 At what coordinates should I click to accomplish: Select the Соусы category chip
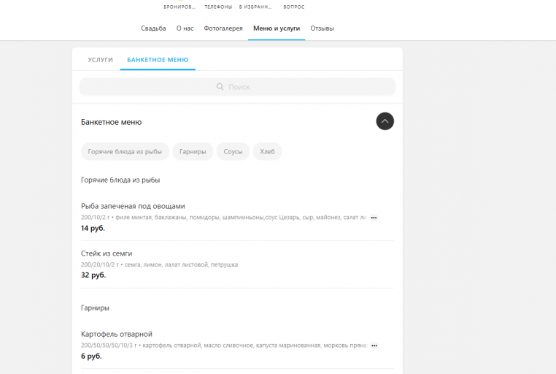click(233, 151)
